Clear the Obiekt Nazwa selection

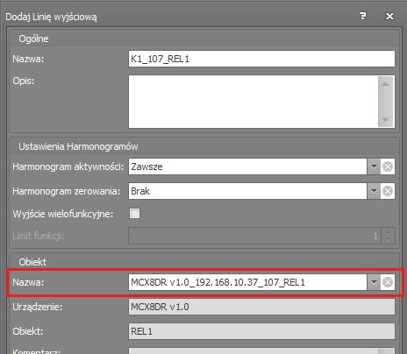pos(388,282)
